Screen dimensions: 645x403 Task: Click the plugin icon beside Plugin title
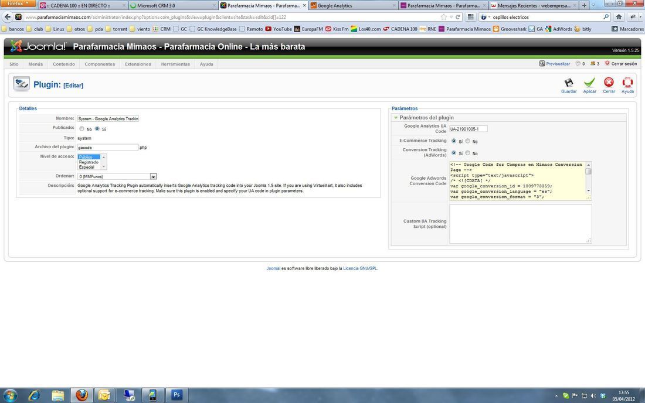(21, 84)
